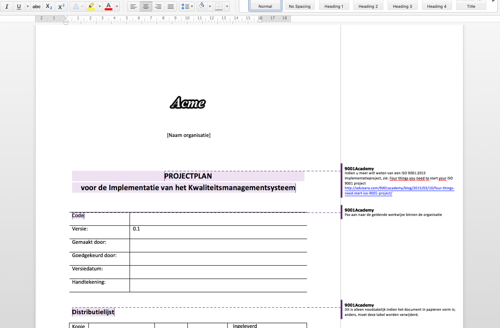Toggle right alignment on
500x328 pixels.
tap(157, 6)
